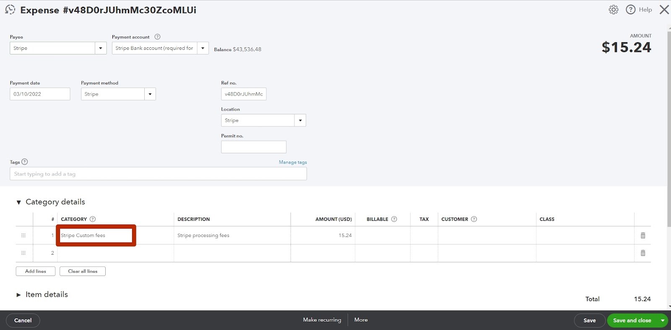671x330 pixels.
Task: Click the Balance $43,536.48 text
Action: point(238,49)
